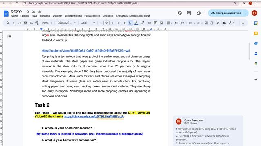Open line and paragraph spacing

(x=176, y=23)
